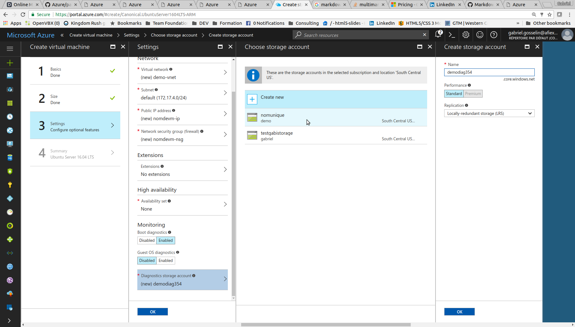Launch Cloud Shell from top bar

(452, 35)
